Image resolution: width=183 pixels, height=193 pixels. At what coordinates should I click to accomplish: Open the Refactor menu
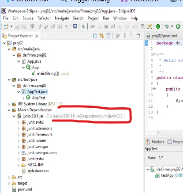click(44, 18)
